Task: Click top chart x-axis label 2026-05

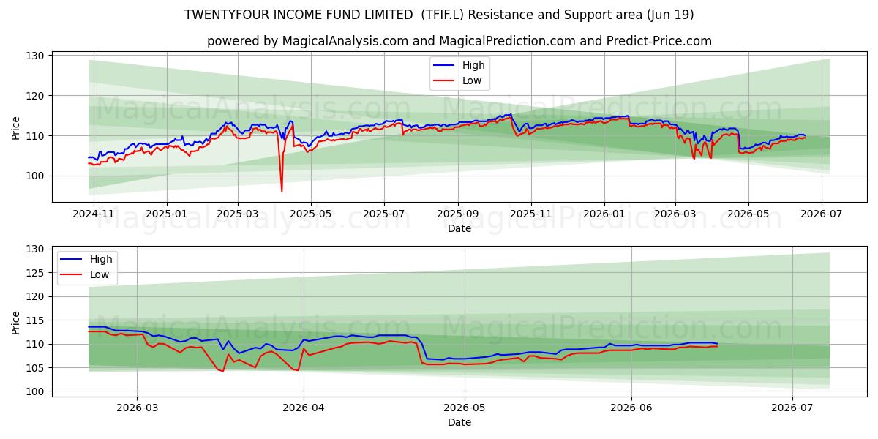Action: (748, 214)
